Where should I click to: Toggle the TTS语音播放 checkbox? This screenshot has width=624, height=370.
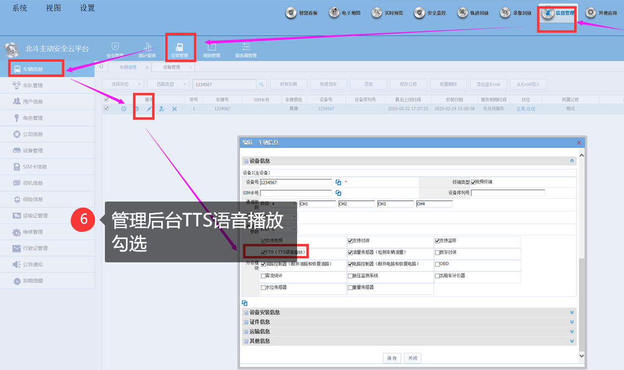263,252
